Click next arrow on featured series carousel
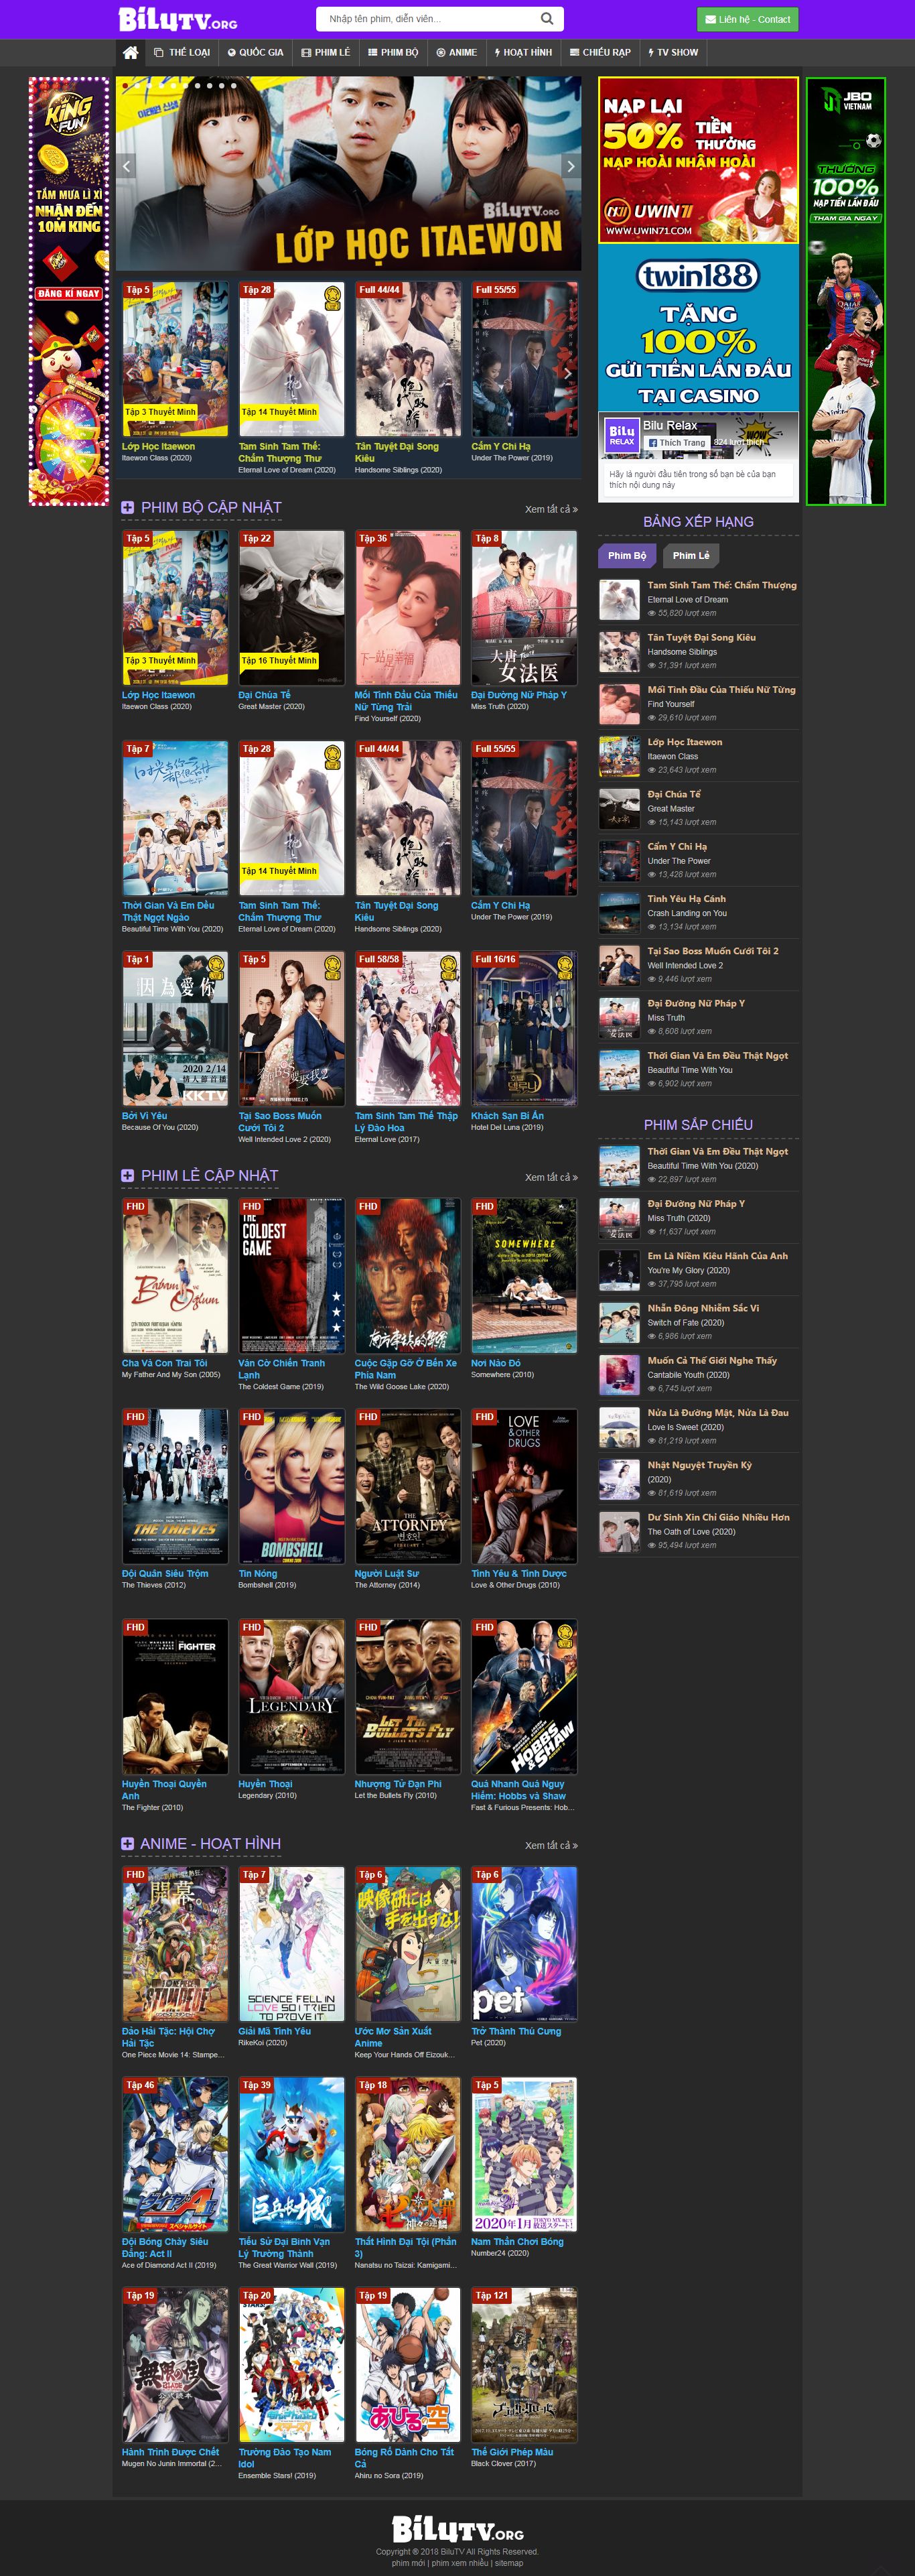Viewport: 915px width, 2576px height. [567, 373]
